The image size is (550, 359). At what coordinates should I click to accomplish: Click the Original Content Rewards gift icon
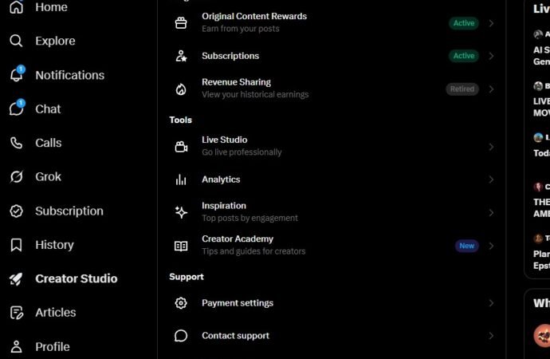(181, 23)
